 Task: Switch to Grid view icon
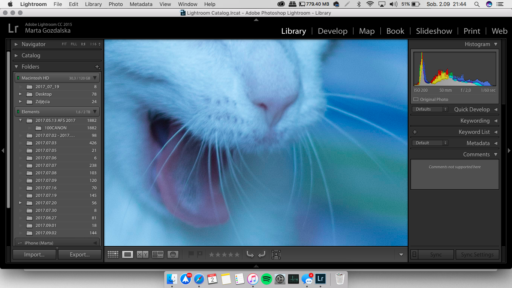(x=113, y=255)
